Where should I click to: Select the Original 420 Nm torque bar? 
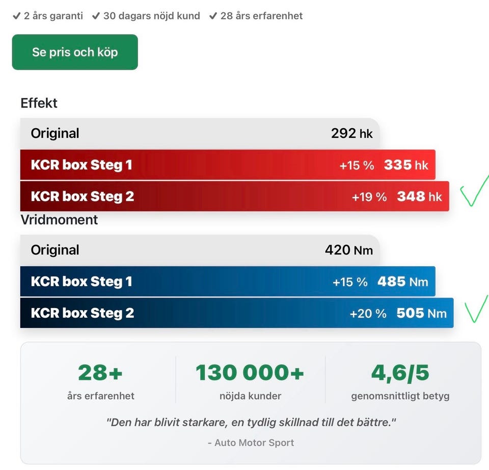tap(200, 250)
